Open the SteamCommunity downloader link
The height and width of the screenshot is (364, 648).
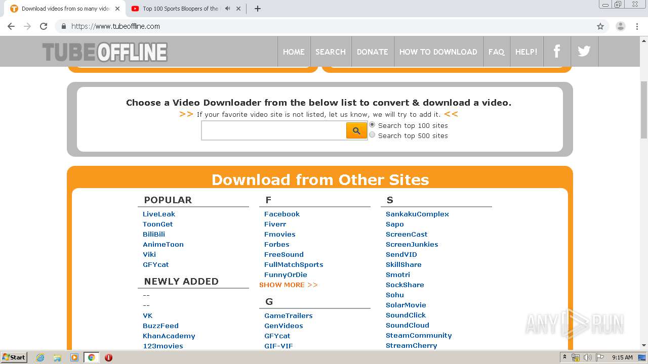[x=419, y=335]
